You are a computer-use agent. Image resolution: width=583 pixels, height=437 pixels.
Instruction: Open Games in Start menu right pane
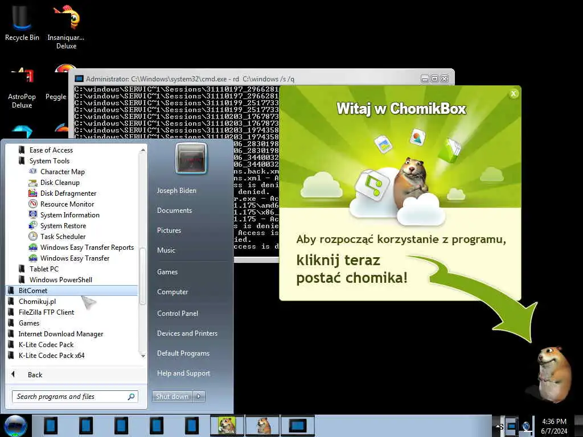167,272
